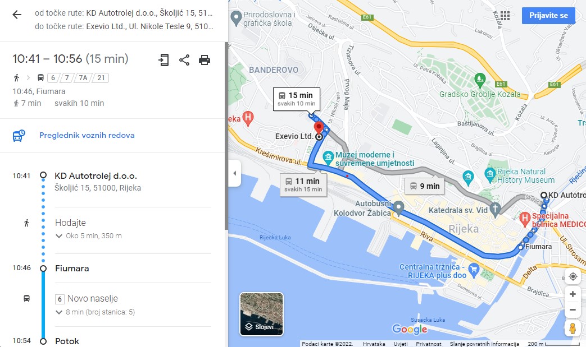The width and height of the screenshot is (586, 347).
Task: Zoom out on the map
Action: 573,310
